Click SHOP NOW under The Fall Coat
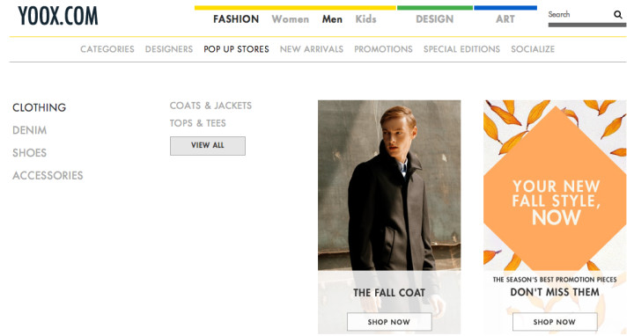Screen dimensions: 634x336 [389, 322]
